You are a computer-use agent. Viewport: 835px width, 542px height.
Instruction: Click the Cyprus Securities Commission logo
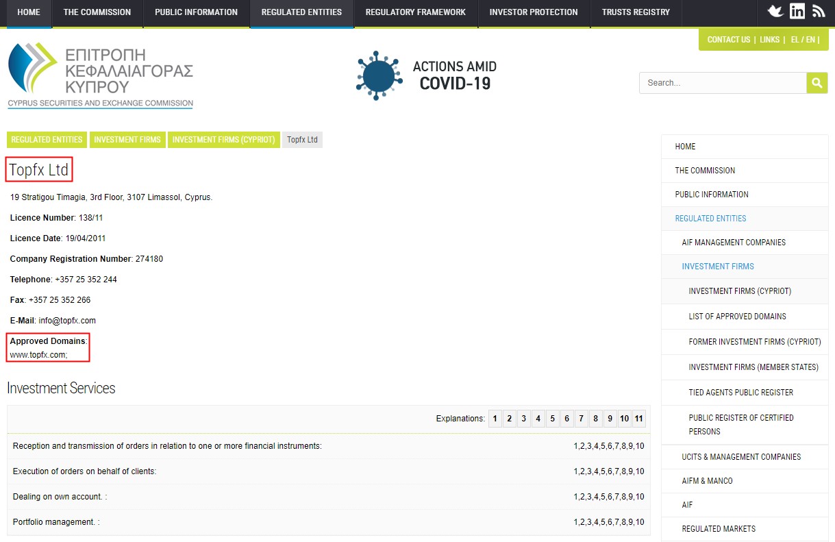pyautogui.click(x=100, y=75)
